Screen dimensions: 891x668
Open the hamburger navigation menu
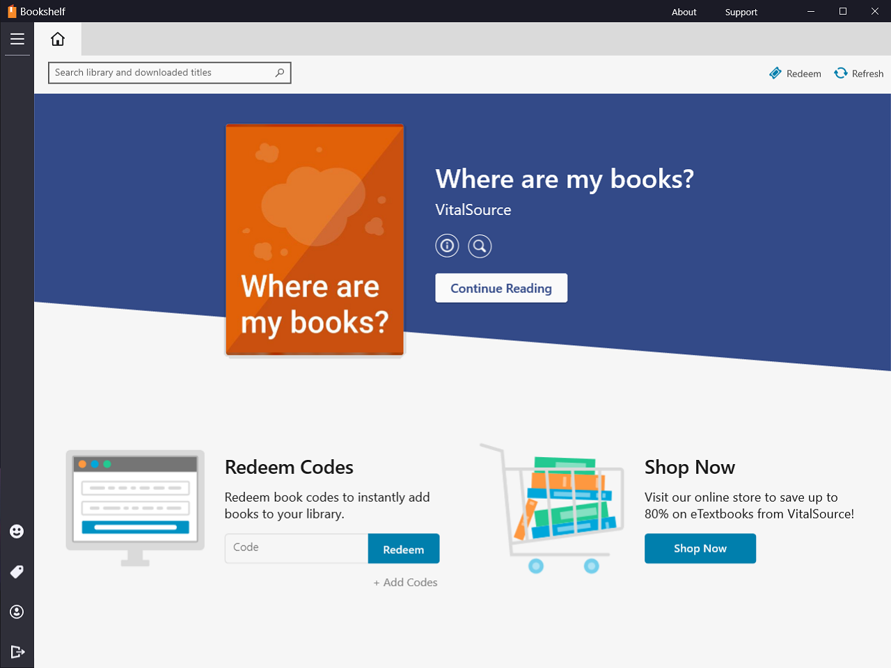click(17, 39)
